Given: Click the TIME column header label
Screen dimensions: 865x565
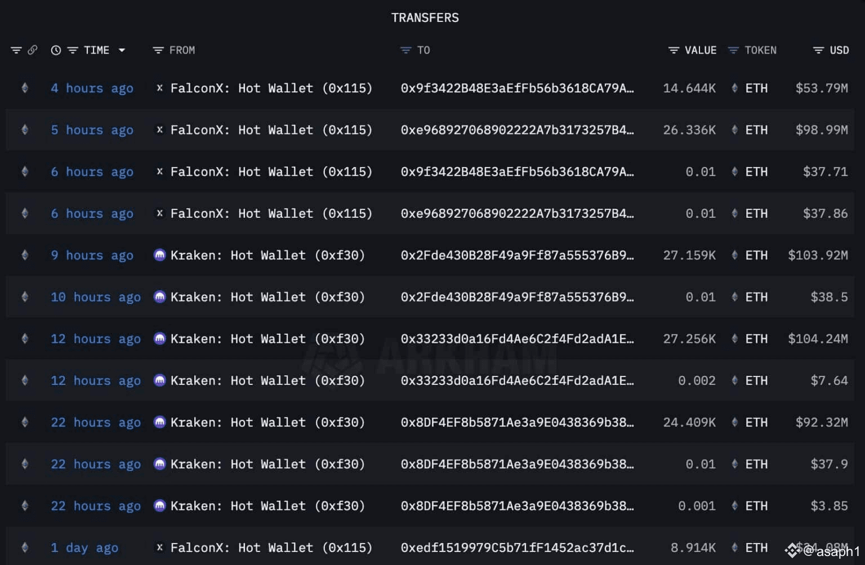Looking at the screenshot, I should [x=96, y=50].
